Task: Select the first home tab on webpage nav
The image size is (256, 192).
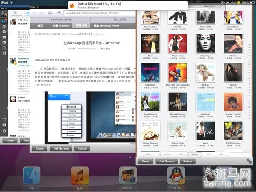Action: tap(40, 26)
